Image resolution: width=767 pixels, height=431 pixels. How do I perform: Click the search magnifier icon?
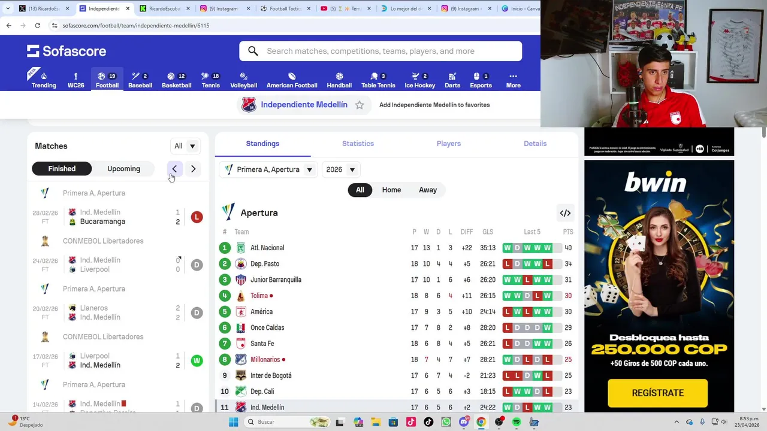[253, 51]
